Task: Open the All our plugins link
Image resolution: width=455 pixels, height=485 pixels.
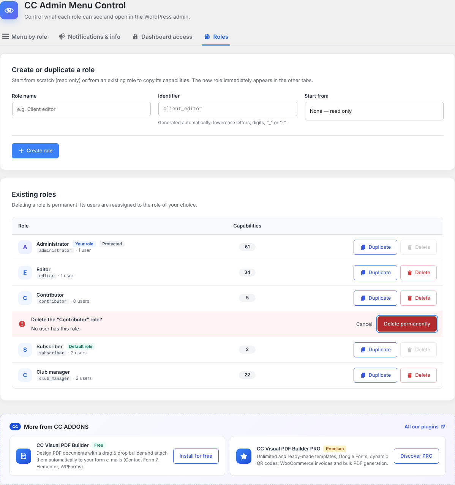Action: [425, 427]
